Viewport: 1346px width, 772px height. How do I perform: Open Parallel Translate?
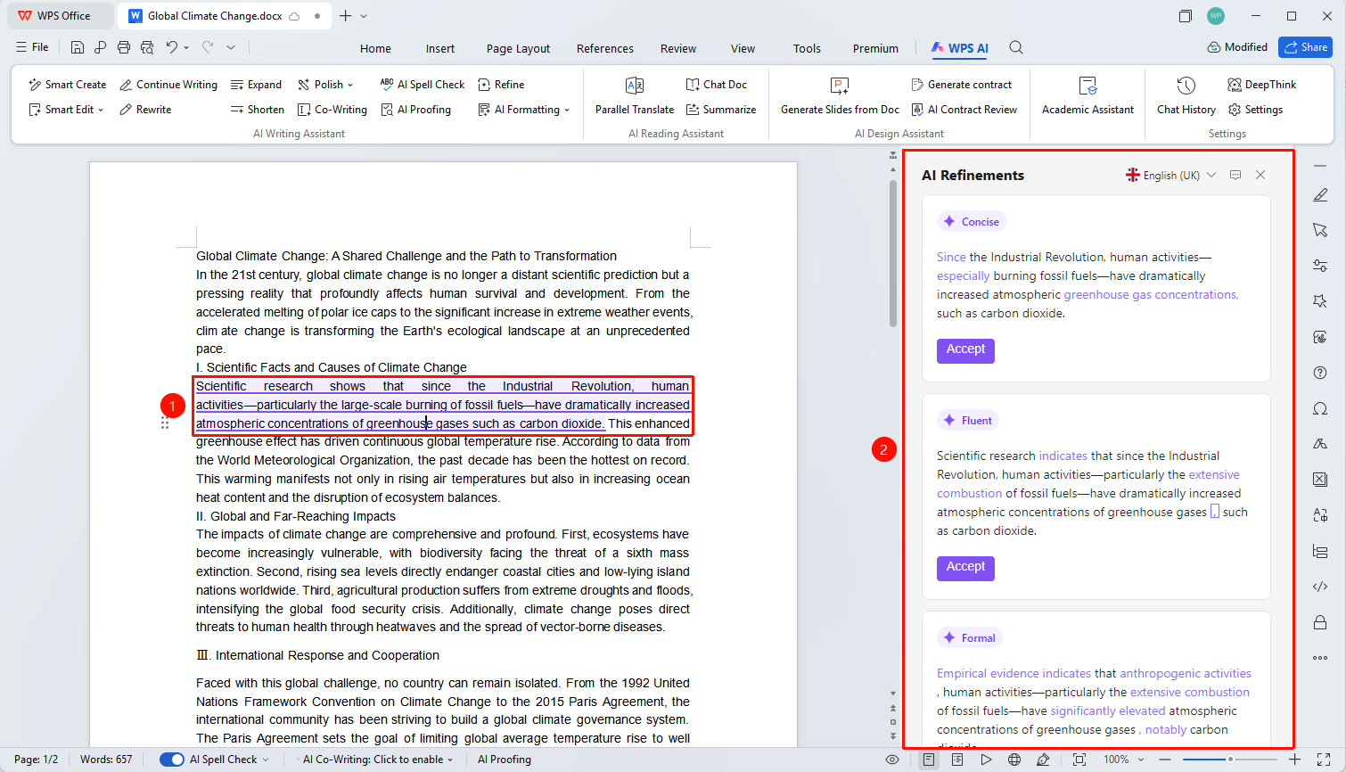[635, 96]
